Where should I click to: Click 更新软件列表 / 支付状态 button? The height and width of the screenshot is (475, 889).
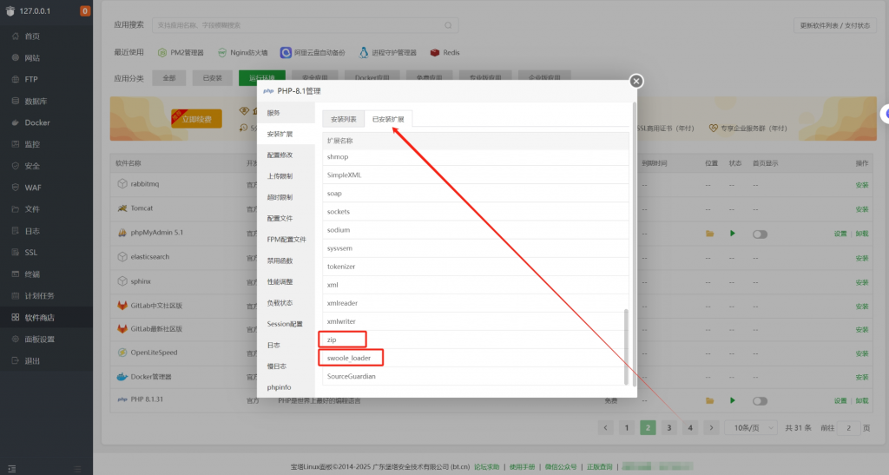[x=834, y=25]
